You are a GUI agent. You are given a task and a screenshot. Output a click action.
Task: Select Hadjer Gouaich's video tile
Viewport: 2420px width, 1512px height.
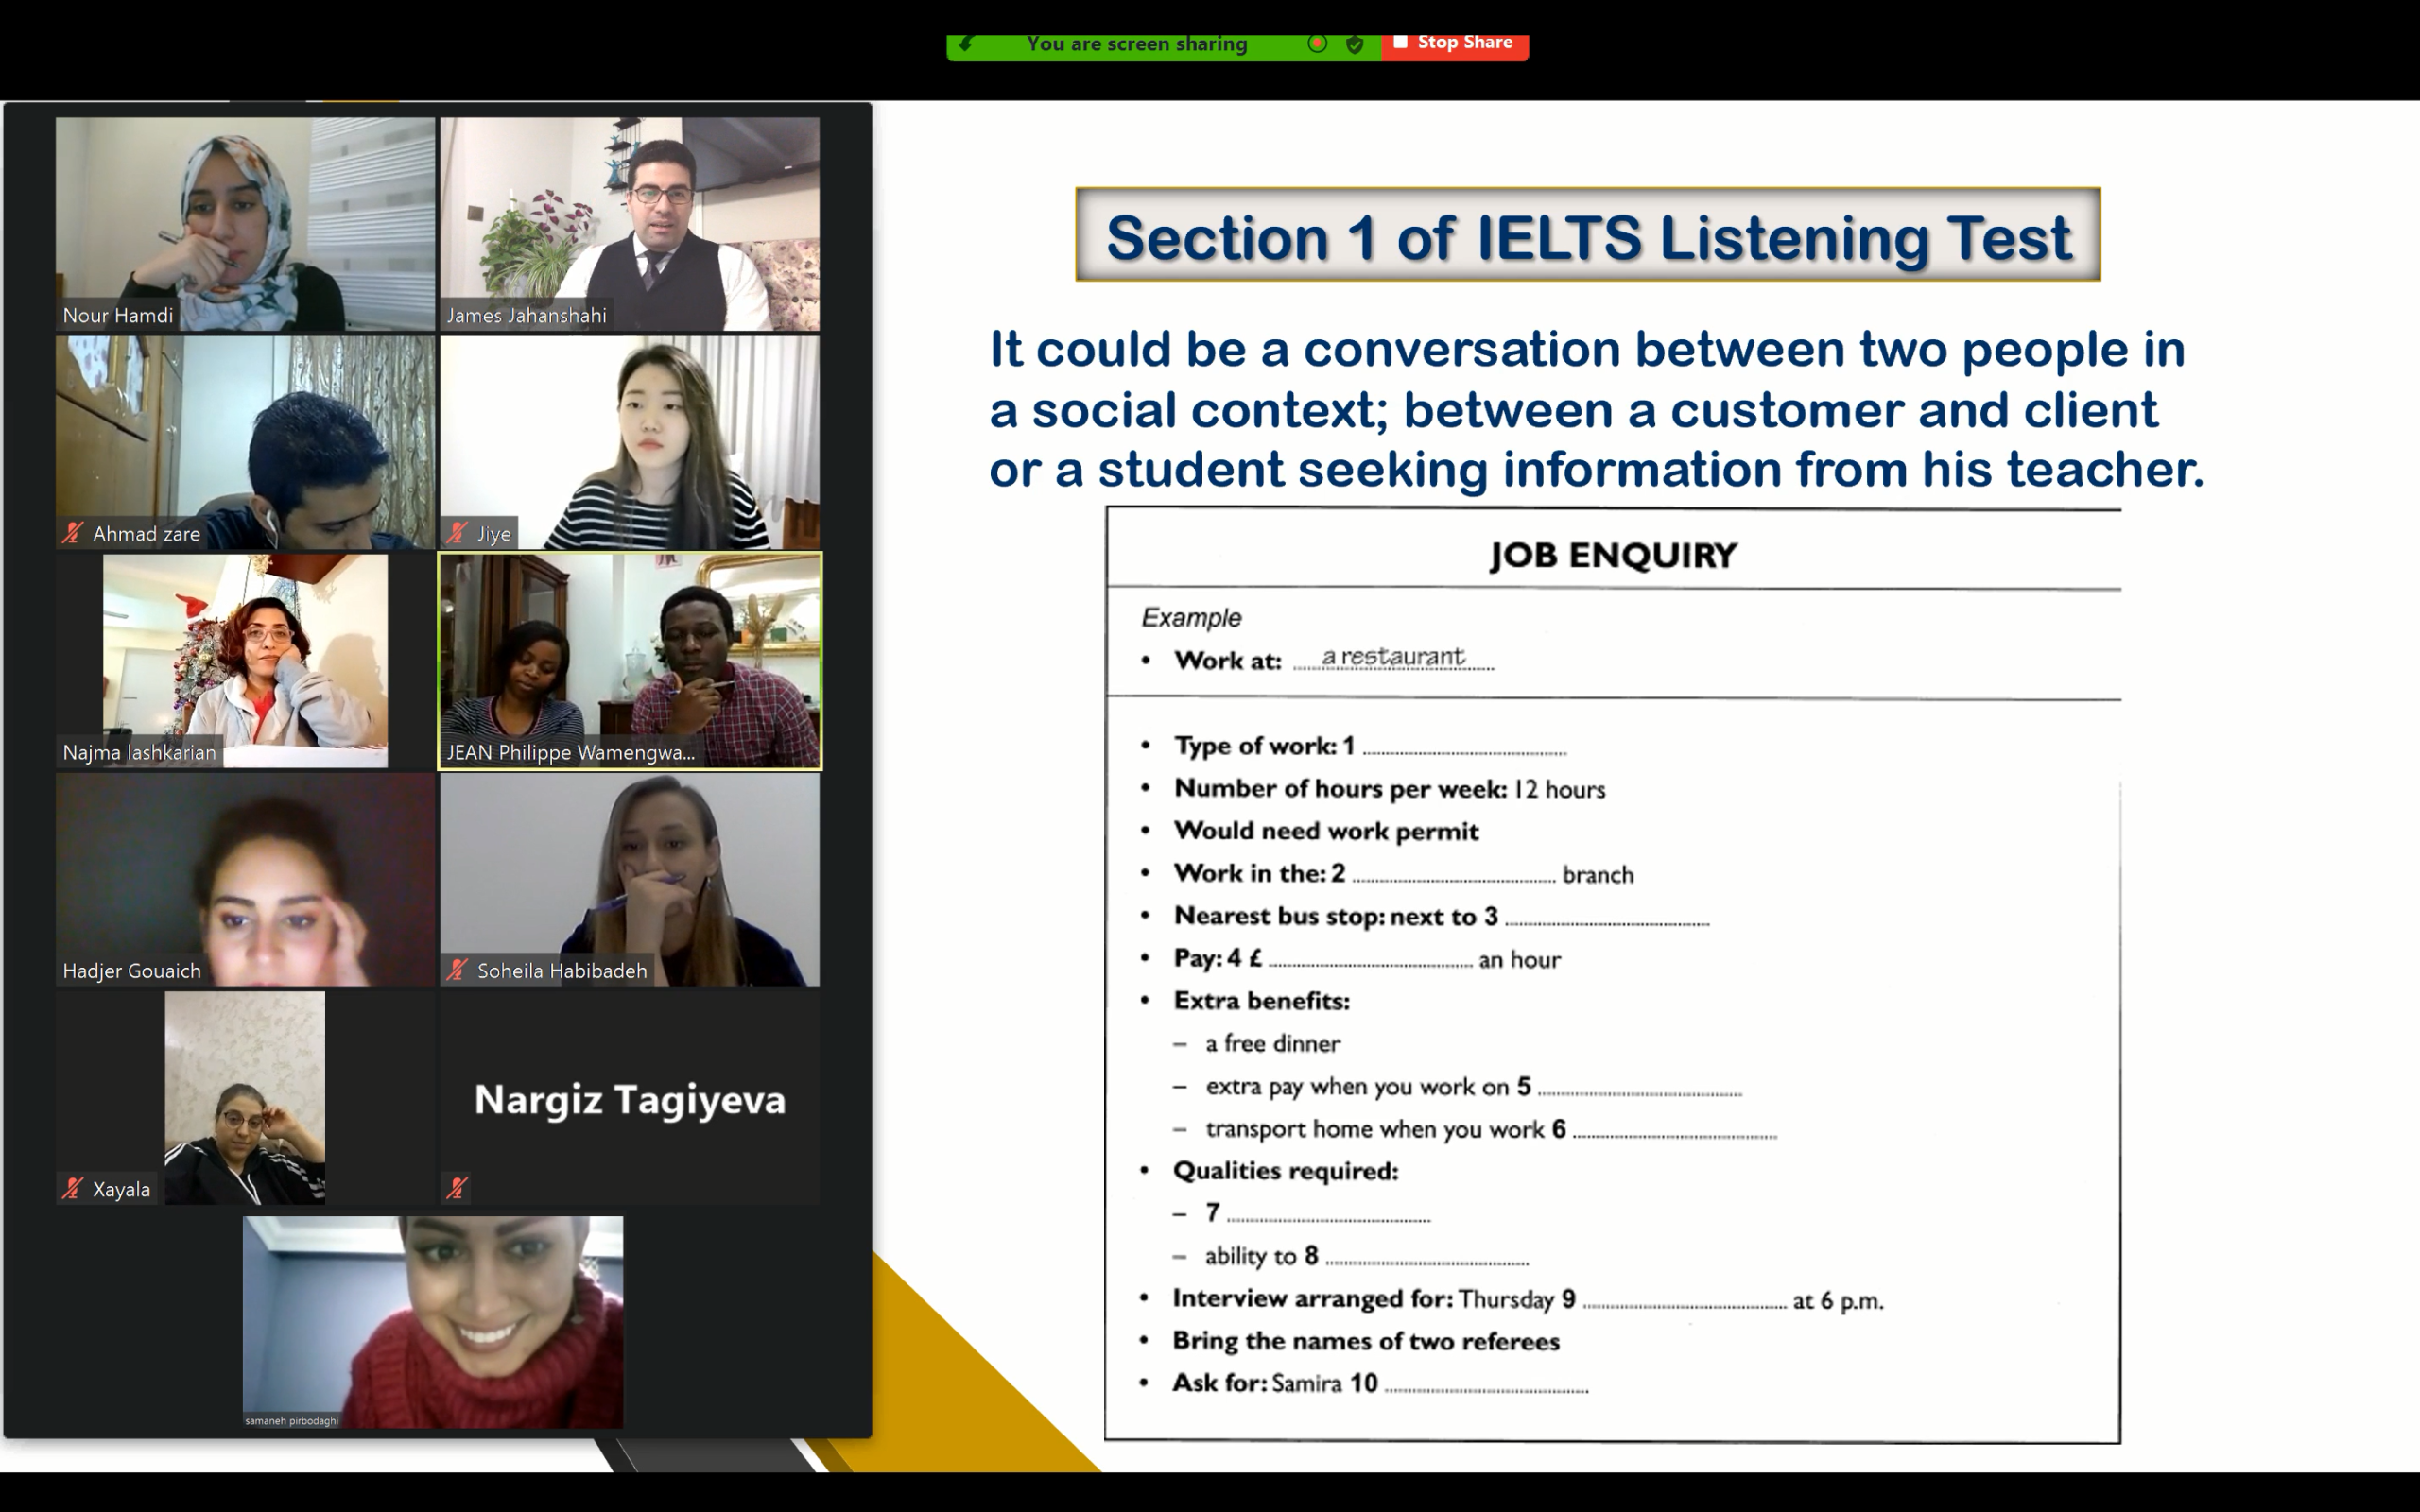(245, 879)
